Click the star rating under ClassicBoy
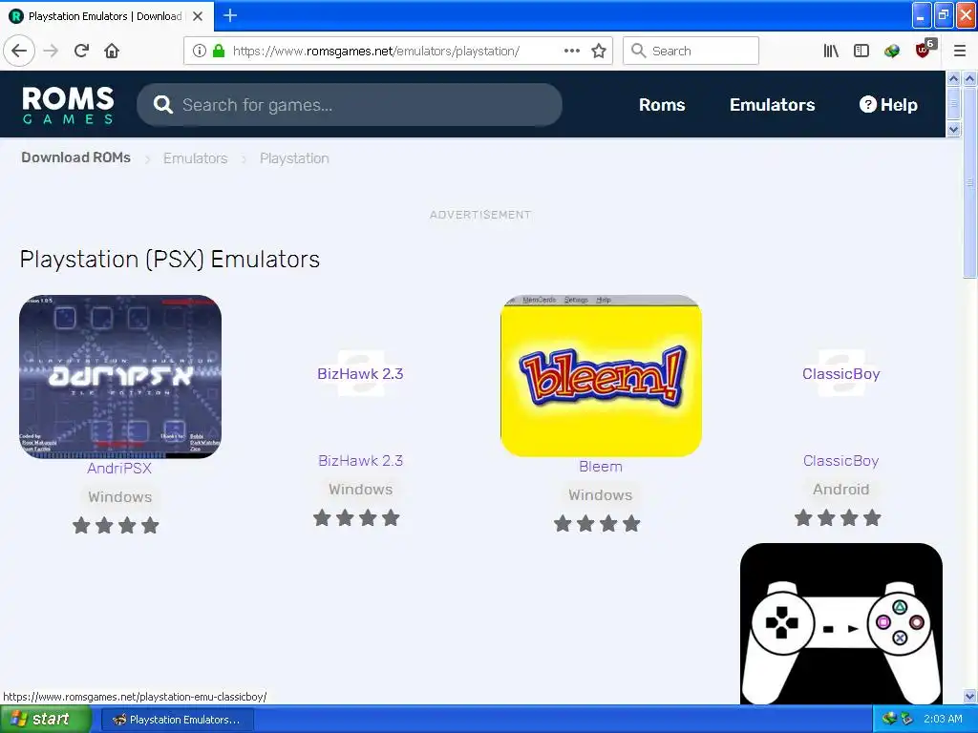The height and width of the screenshot is (733, 978). click(x=839, y=518)
